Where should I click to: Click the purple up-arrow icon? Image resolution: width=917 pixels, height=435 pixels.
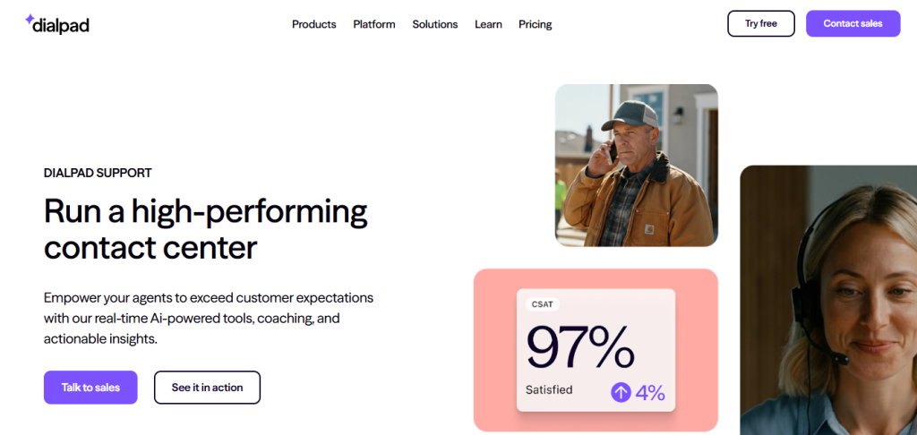click(621, 392)
